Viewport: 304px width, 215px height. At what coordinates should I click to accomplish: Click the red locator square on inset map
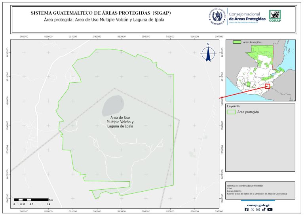click(268, 86)
